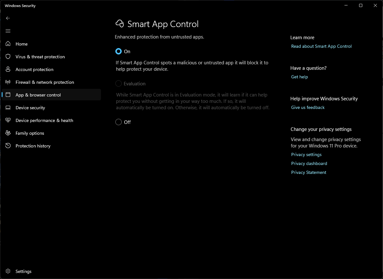Viewport: 383px width, 279px height.
Task: Open the Privacy settings link
Action: pos(306,154)
